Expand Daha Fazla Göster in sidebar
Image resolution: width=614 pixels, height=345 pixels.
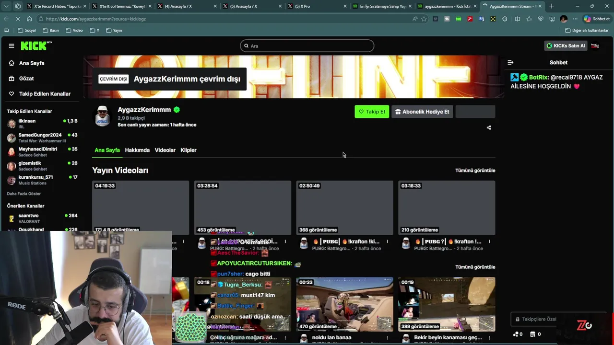click(24, 194)
